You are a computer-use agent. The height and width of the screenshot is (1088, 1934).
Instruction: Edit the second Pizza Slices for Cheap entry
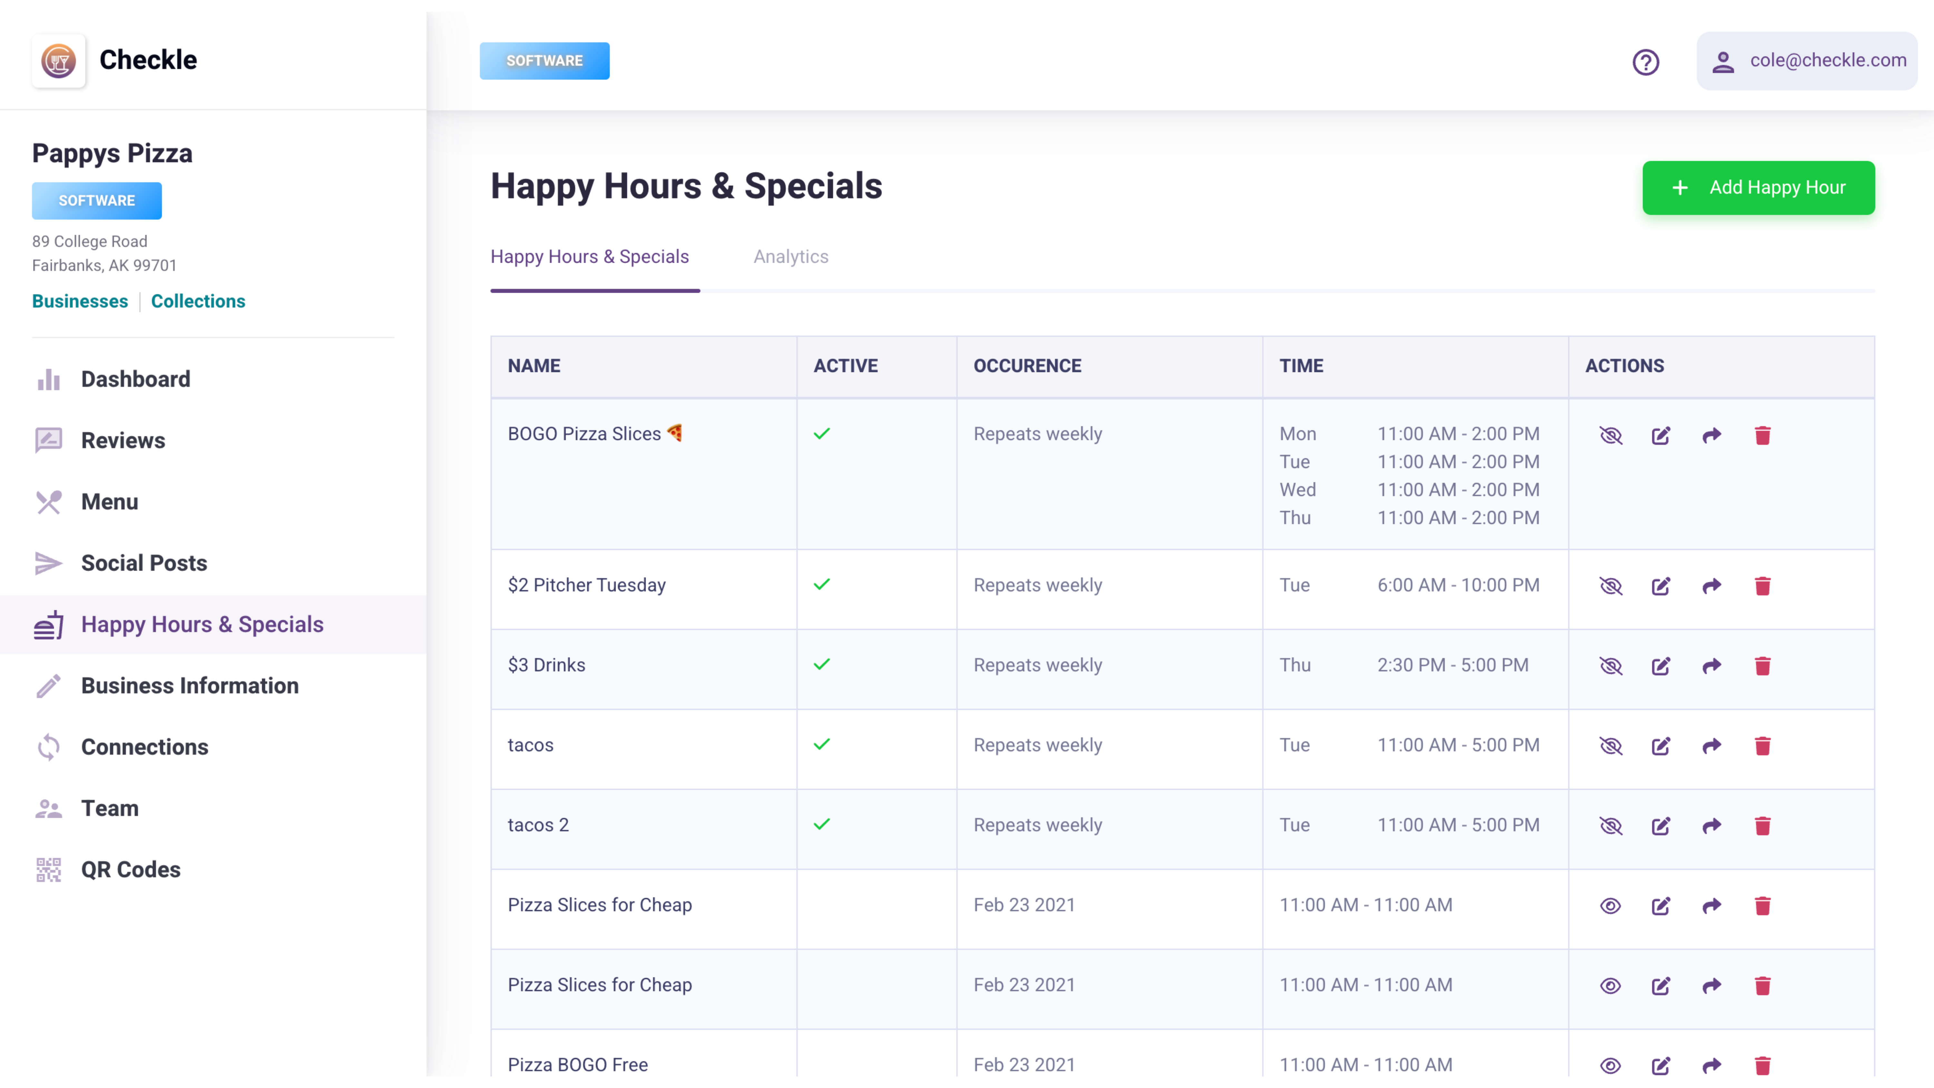[x=1661, y=986]
